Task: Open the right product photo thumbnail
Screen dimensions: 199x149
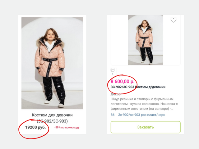Action: 146,40
